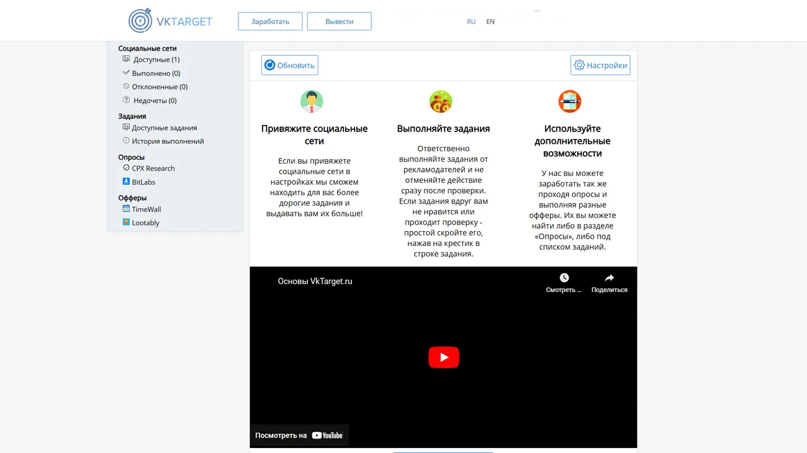Click the VKTarget logo icon

(x=140, y=21)
